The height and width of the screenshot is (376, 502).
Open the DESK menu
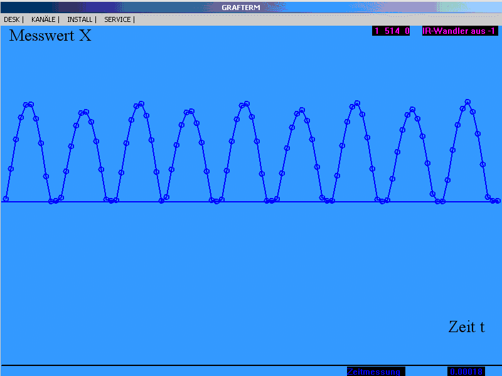click(12, 19)
